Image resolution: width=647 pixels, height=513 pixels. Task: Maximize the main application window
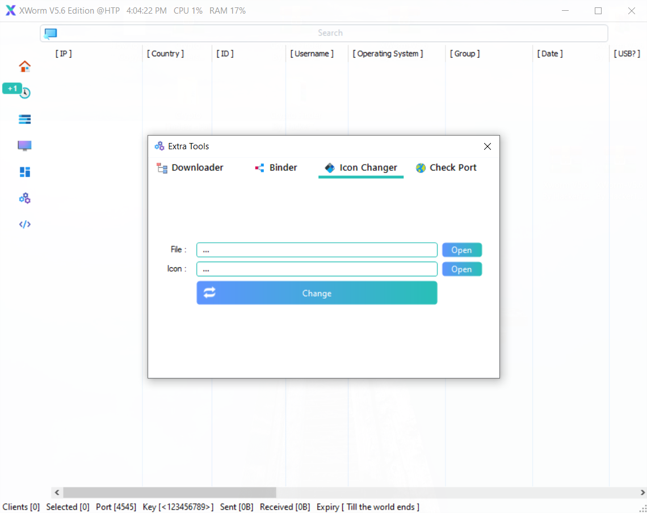(x=598, y=11)
